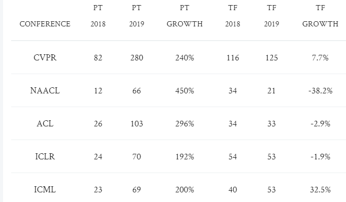The image size is (346, 202).
Task: Select the PT 2018 column header
Action: (x=98, y=16)
